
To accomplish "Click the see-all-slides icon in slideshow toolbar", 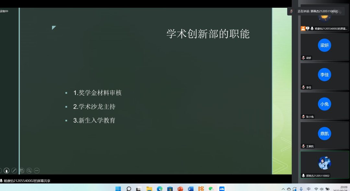I will click(22, 171).
